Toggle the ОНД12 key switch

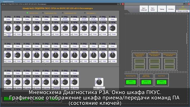pyautogui.click(x=56, y=55)
